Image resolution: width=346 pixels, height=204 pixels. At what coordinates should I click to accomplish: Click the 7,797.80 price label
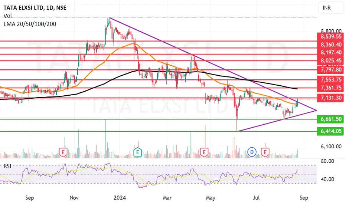(x=330, y=70)
